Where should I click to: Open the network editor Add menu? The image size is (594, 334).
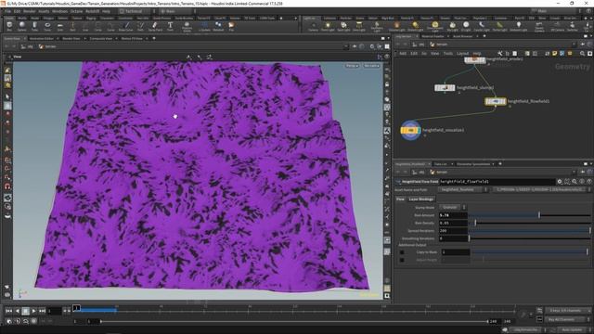403,54
